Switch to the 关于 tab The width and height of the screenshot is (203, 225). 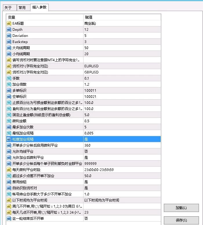point(8,8)
